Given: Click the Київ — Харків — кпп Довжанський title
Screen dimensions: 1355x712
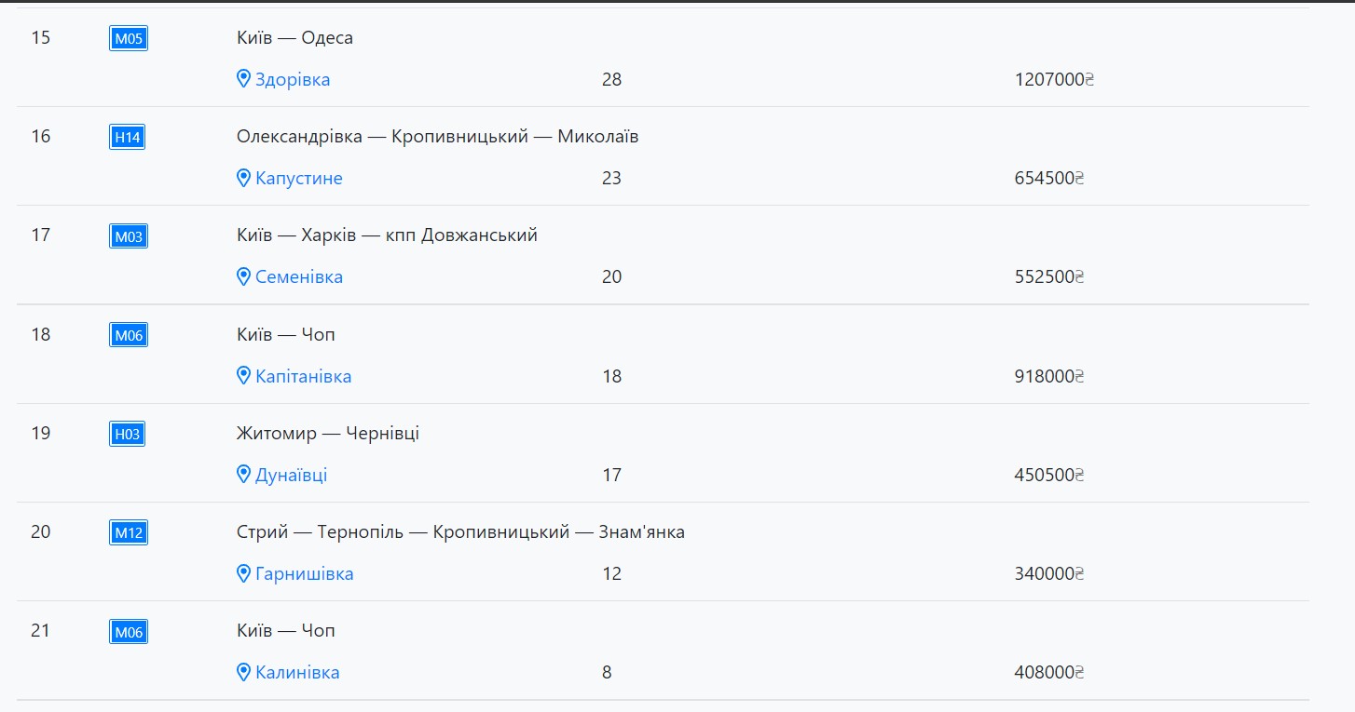Looking at the screenshot, I should click(387, 235).
